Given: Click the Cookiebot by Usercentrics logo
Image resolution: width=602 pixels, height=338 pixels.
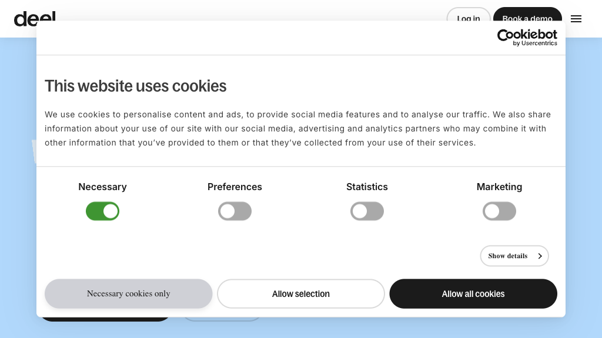Looking at the screenshot, I should pyautogui.click(x=527, y=38).
